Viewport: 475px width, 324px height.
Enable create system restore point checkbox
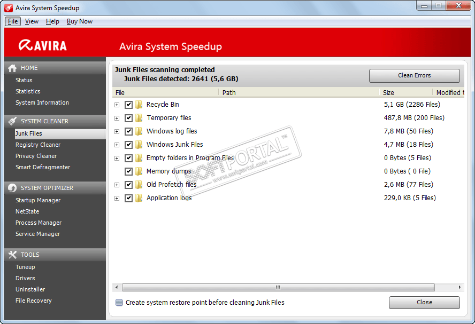pos(119,303)
